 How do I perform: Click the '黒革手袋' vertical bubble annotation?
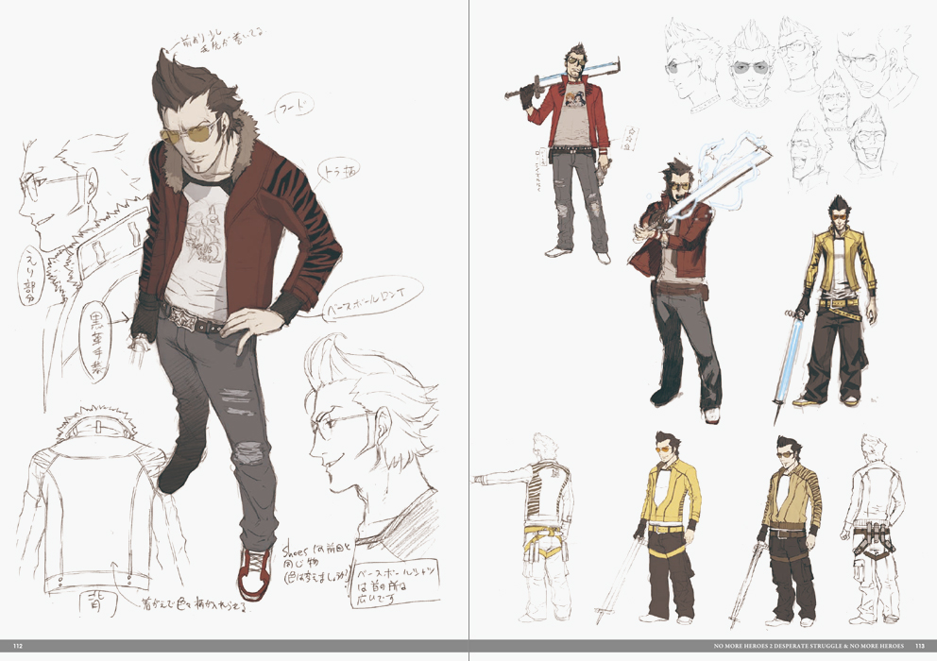pos(95,339)
